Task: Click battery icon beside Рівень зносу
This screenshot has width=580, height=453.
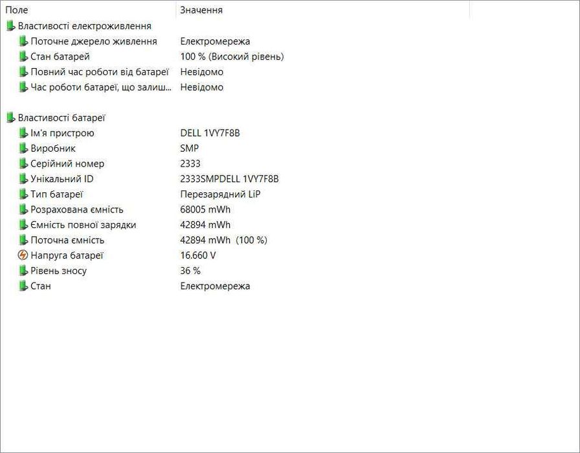Action: click(23, 271)
